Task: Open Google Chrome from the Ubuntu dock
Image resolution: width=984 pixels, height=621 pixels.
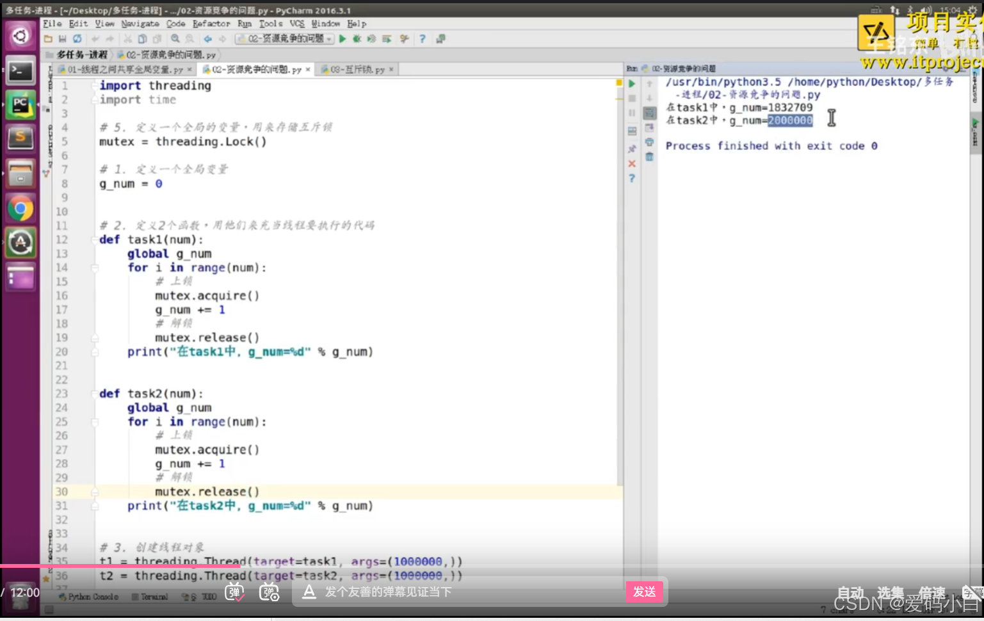Action: click(20, 209)
